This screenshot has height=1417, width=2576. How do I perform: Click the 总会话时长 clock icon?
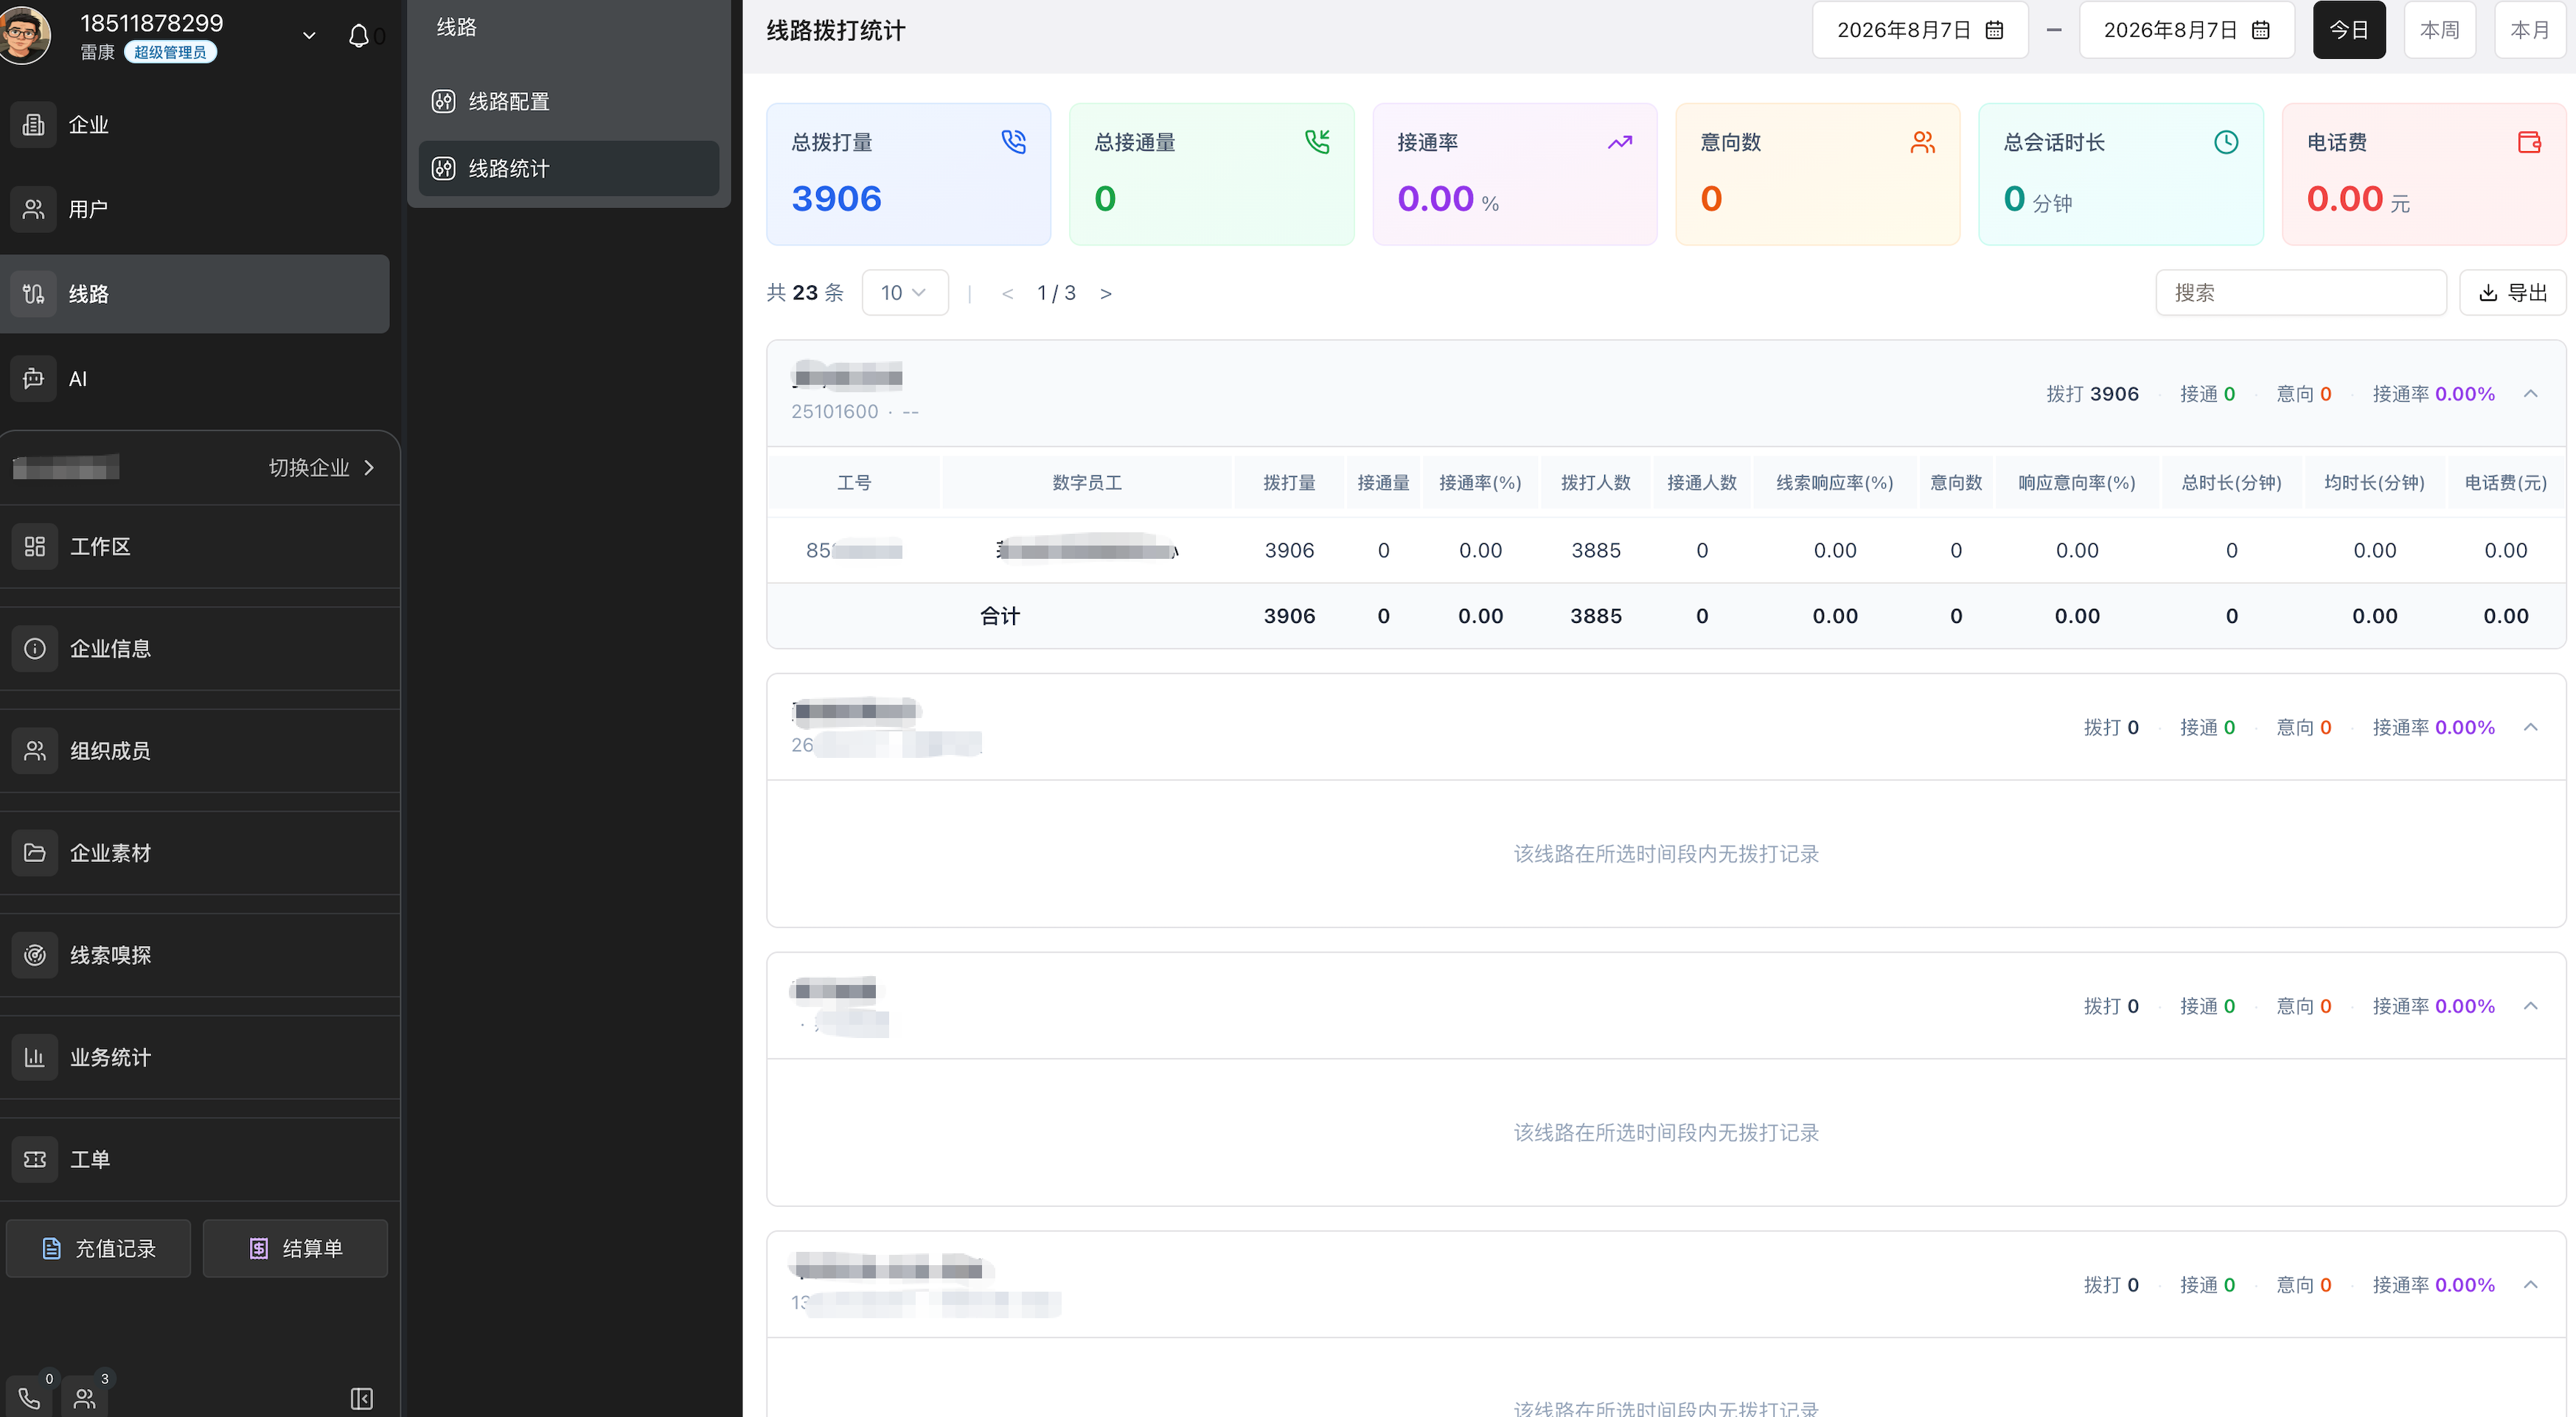2226,142
